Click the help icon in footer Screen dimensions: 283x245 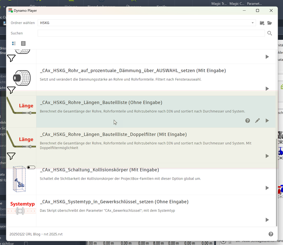[x=271, y=234]
